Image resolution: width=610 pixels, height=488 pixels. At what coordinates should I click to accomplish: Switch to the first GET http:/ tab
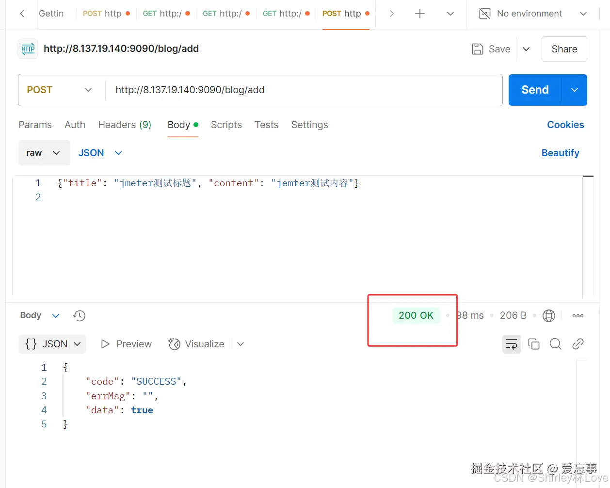click(166, 14)
